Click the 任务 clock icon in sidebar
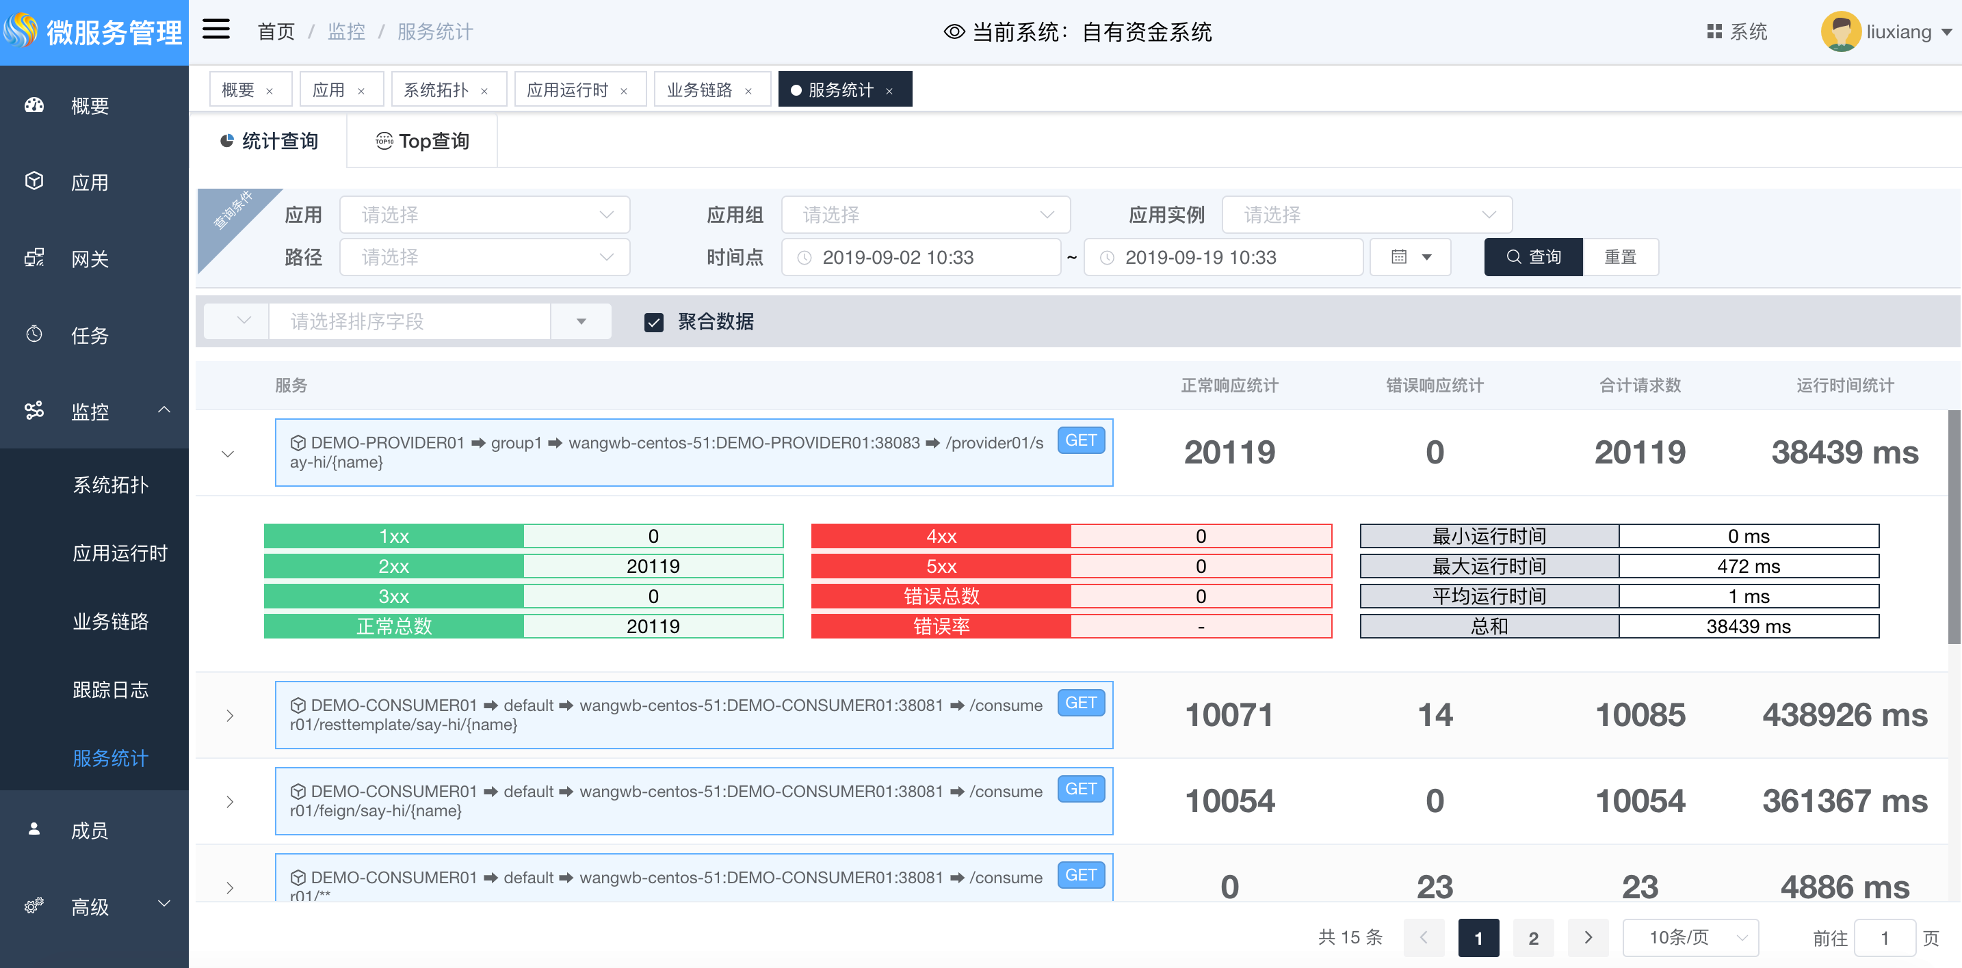This screenshot has width=1962, height=968. point(34,334)
